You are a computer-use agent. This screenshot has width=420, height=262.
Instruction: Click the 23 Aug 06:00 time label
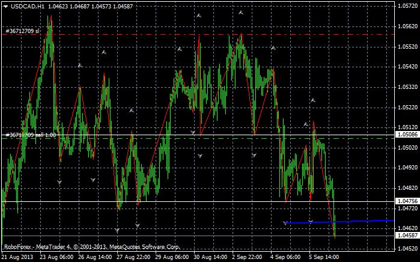(56, 257)
